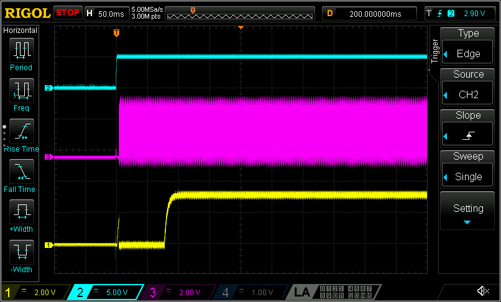The image size is (501, 302).
Task: Click the 2.90 V trigger level readout
Action: 474,14
